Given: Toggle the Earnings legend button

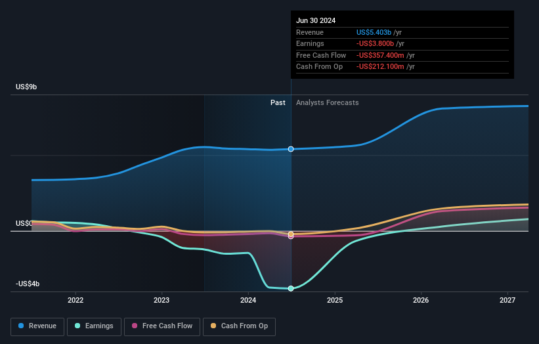Looking at the screenshot, I should pyautogui.click(x=94, y=326).
